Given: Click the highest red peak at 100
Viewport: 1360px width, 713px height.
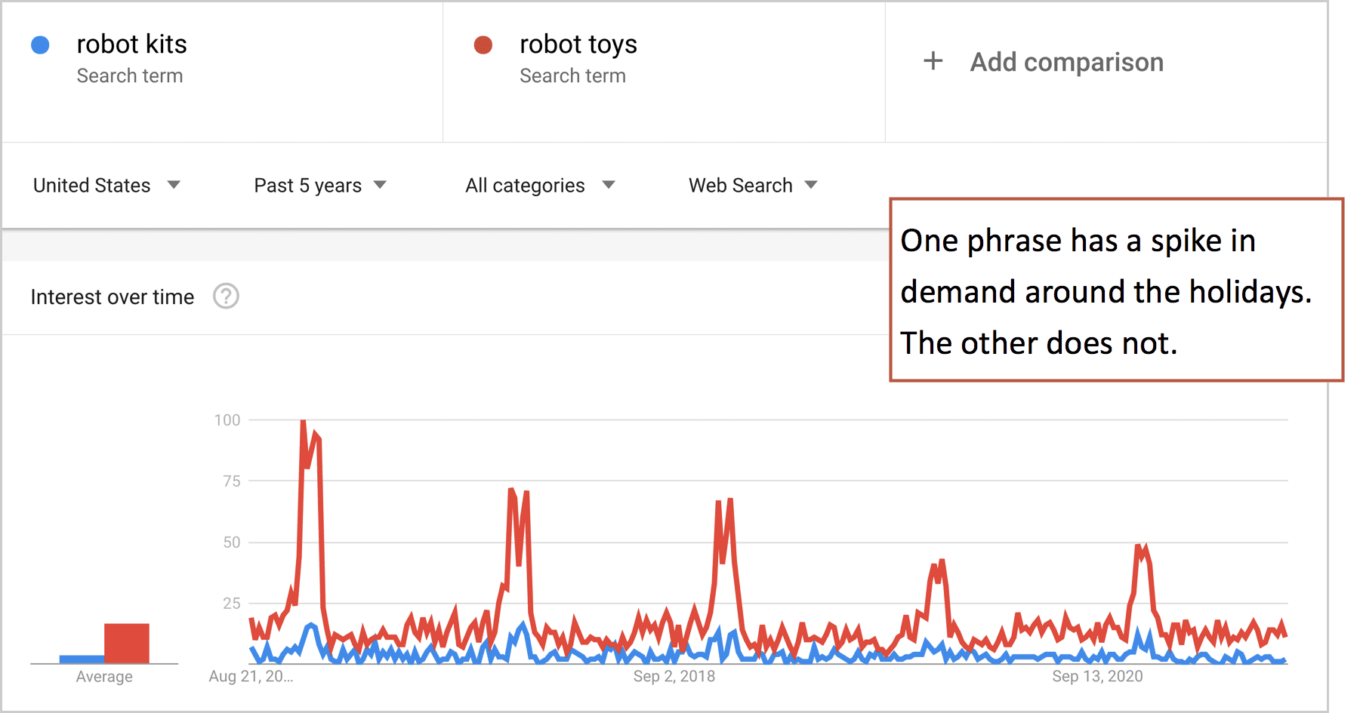Looking at the screenshot, I should tap(303, 423).
